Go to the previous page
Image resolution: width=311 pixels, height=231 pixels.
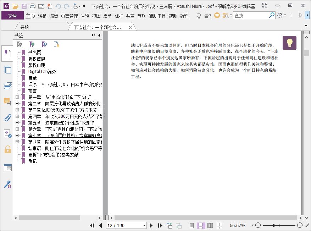pos(101,225)
